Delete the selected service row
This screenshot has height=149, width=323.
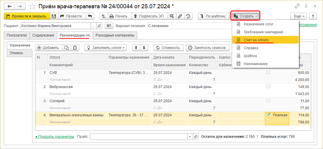pos(74,48)
